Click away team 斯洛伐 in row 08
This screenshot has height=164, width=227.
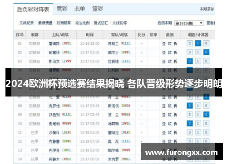click(113, 106)
